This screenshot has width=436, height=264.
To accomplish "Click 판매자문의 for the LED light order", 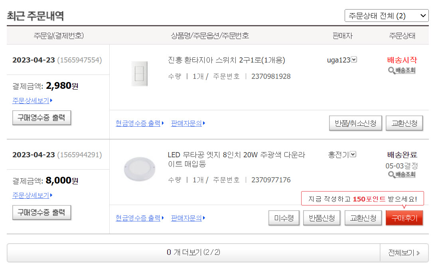I will (187, 218).
